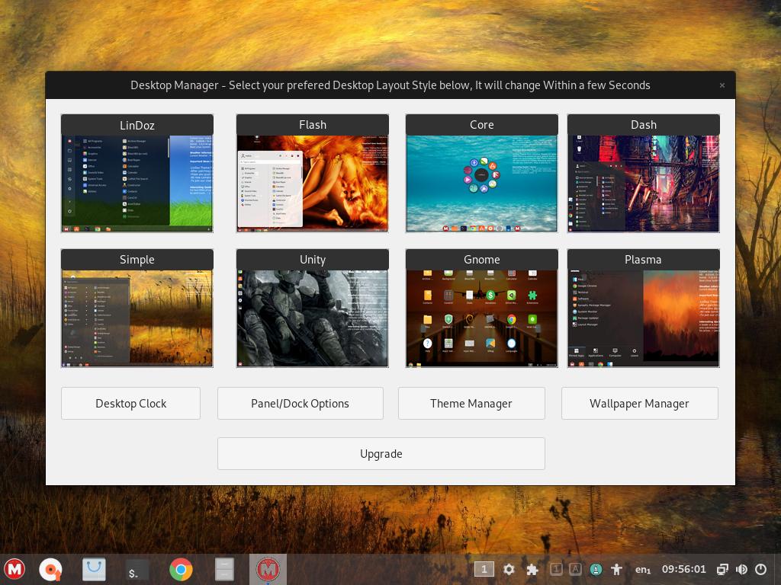Open Desktop Clock settings
781x585 pixels.
pos(131,404)
